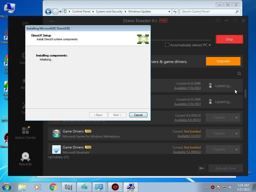The height and width of the screenshot is (192, 256).
Task: Switch to the DirectX setup taskbar button
Action: coord(130,187)
